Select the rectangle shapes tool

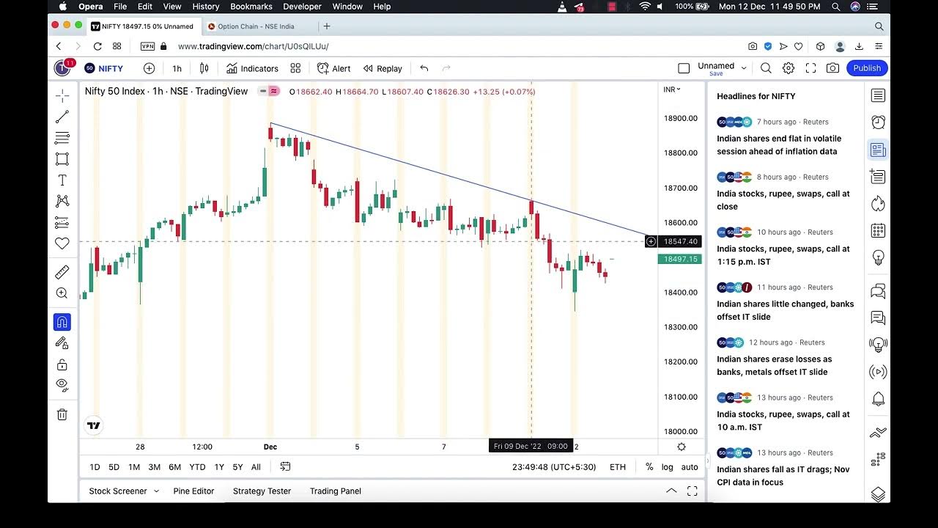click(x=62, y=159)
